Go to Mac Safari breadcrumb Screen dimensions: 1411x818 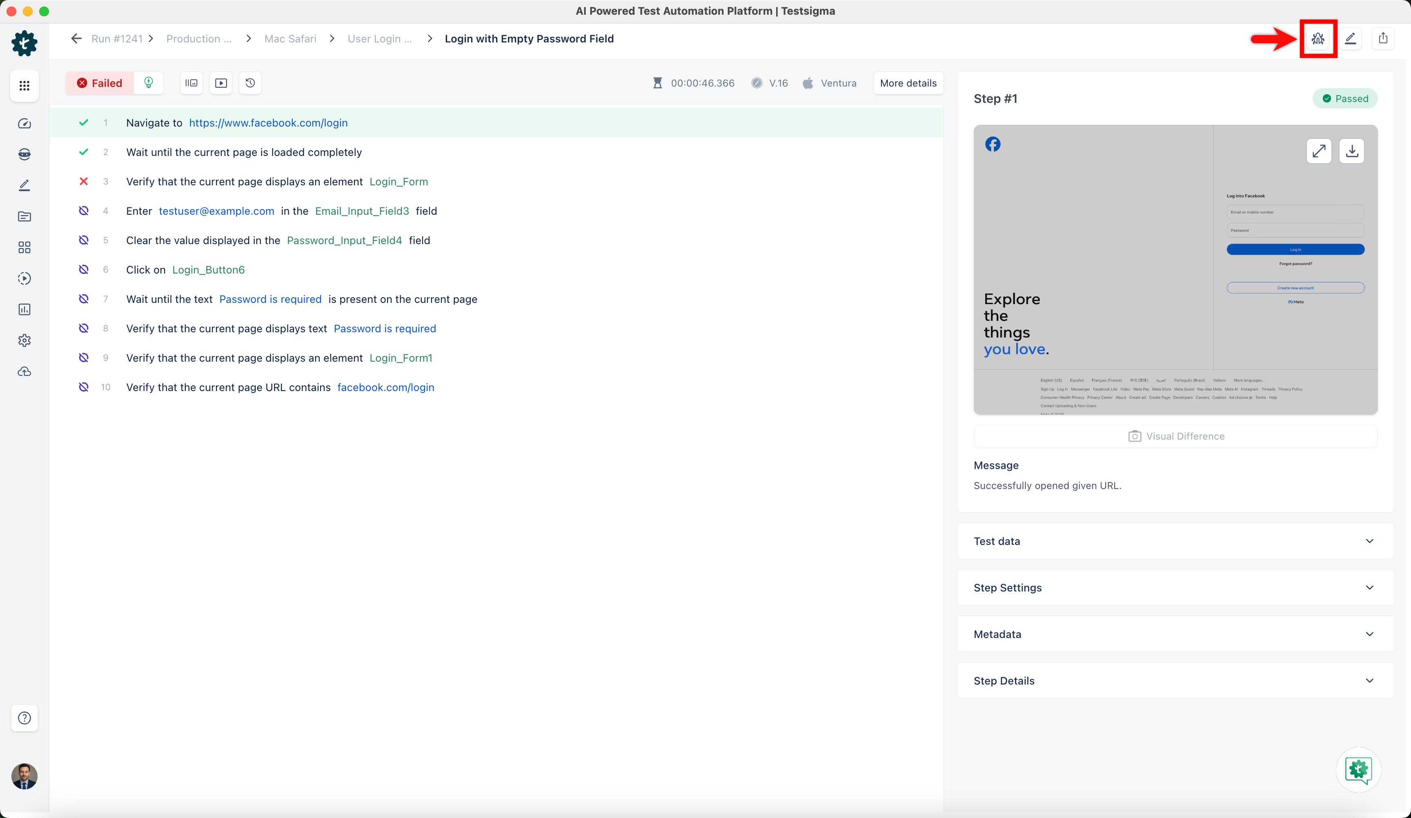click(x=290, y=39)
